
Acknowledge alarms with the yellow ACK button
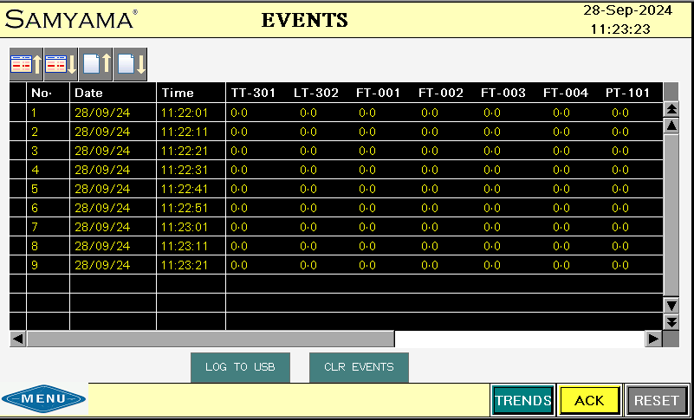tap(589, 400)
